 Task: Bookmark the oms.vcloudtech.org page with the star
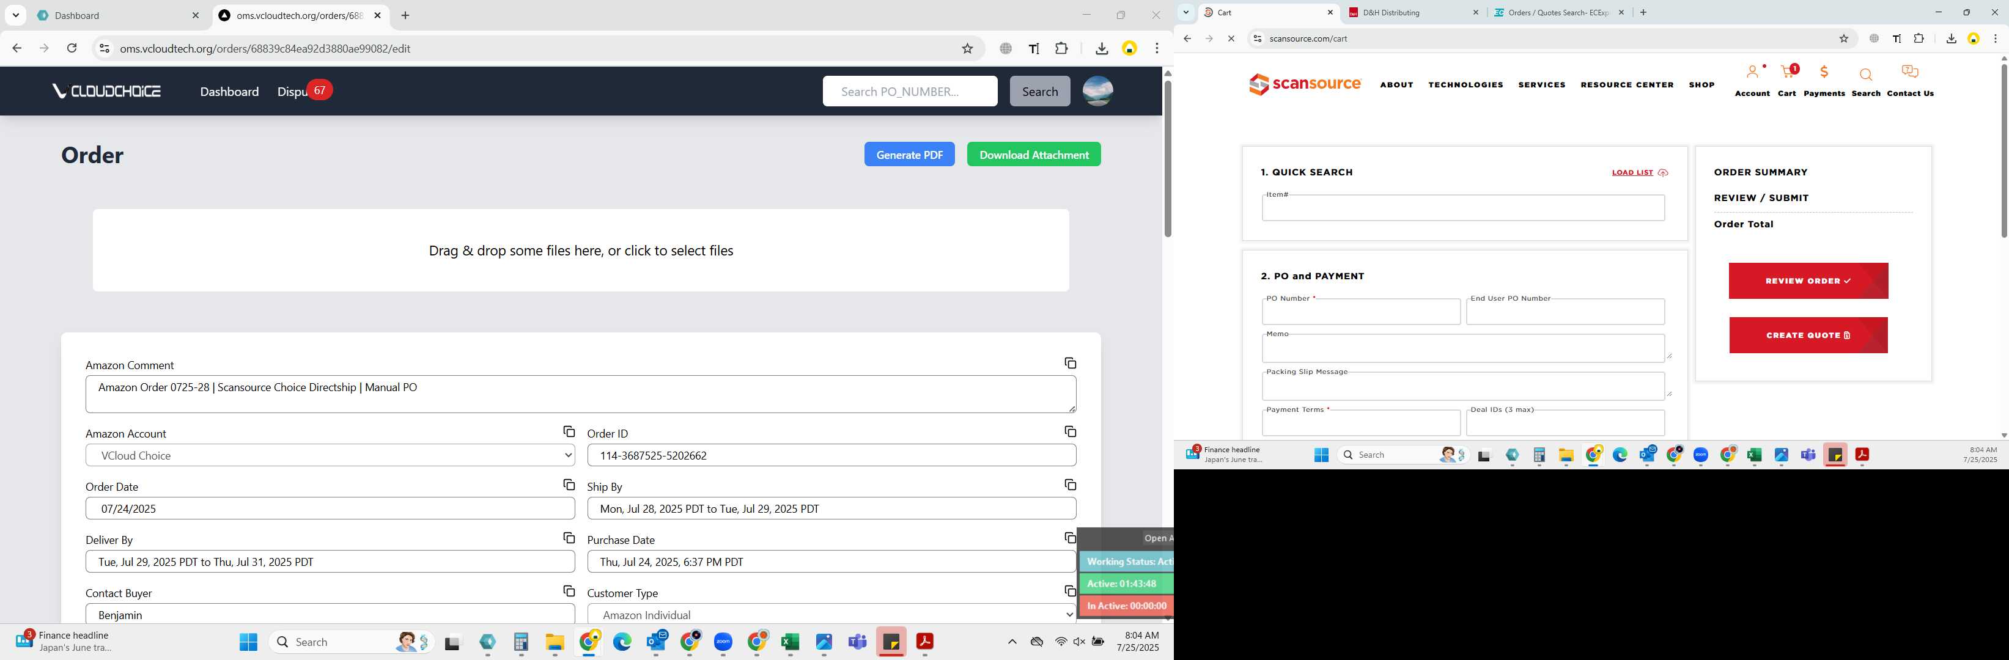coord(967,48)
